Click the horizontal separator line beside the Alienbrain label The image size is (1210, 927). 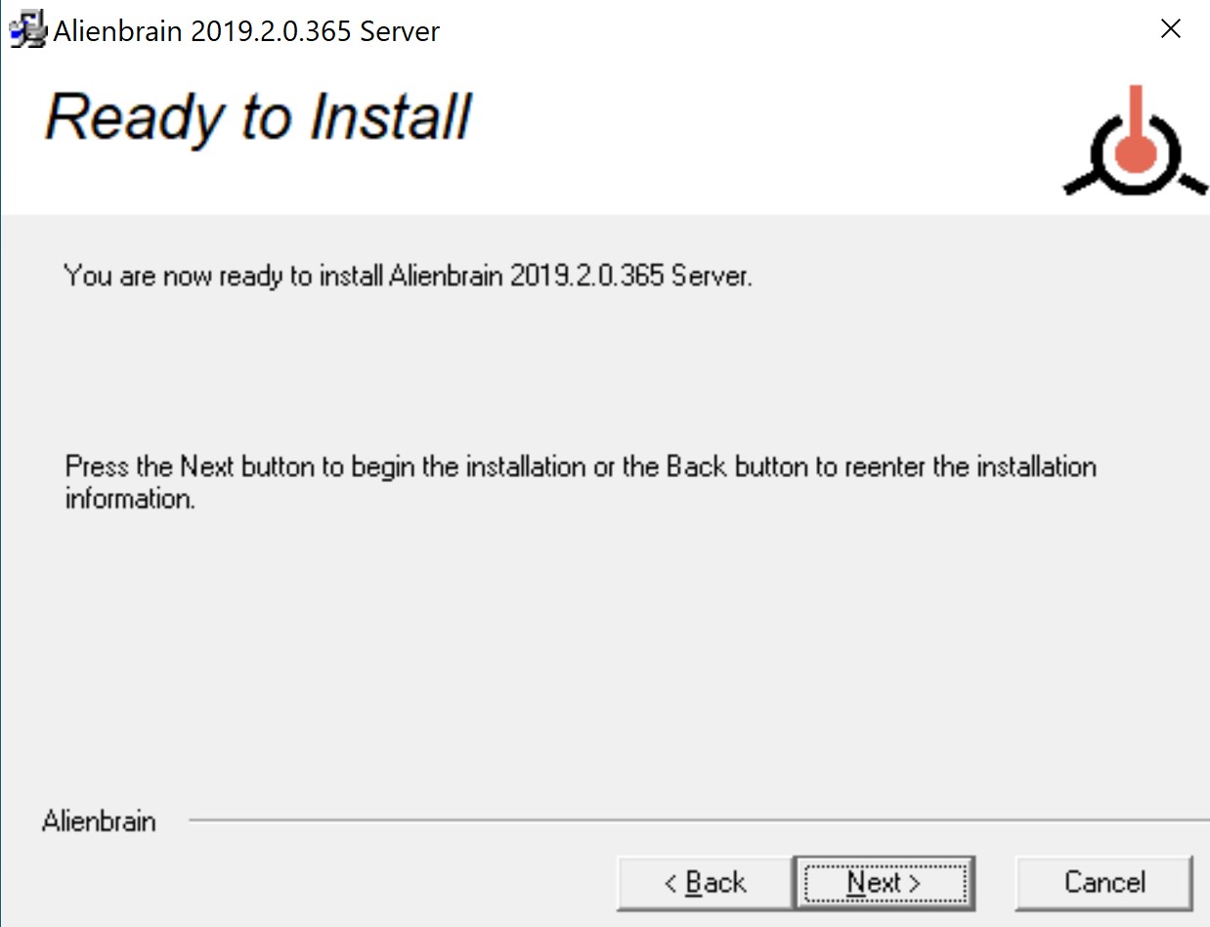coord(699,821)
